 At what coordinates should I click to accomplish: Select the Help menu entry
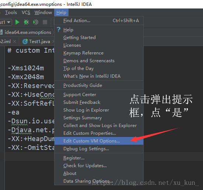(x=99, y=30)
